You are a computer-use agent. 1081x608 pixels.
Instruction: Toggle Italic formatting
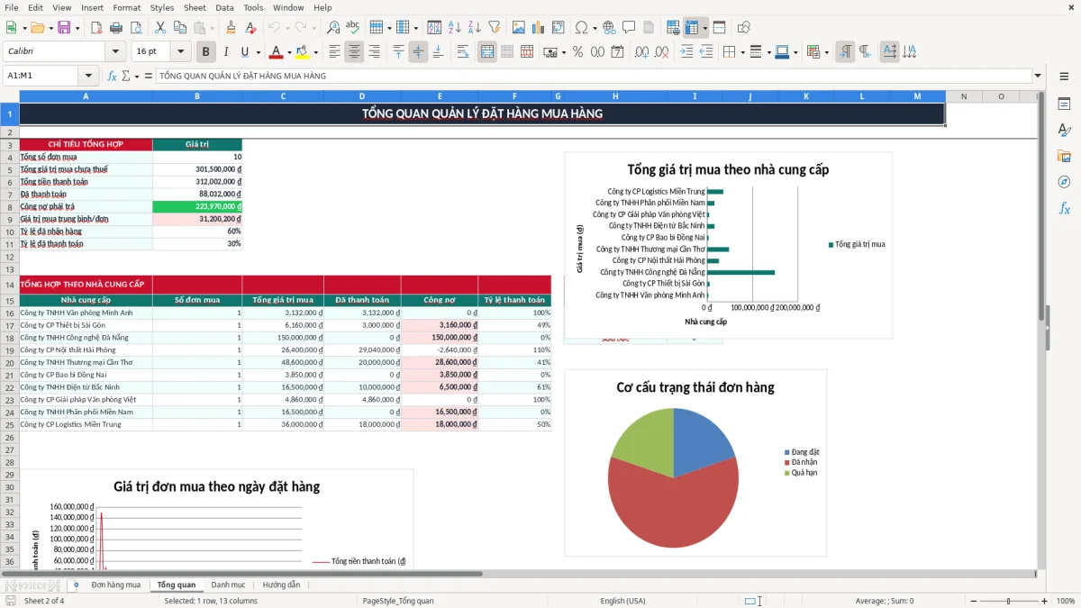(225, 51)
